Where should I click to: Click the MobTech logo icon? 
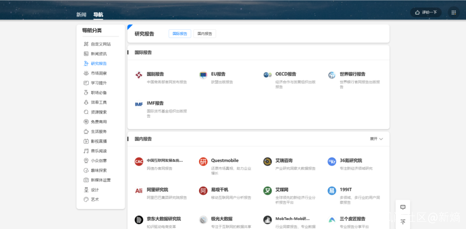coord(268,220)
